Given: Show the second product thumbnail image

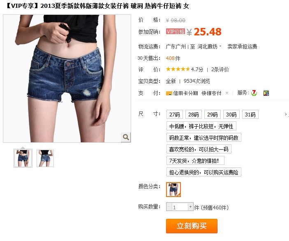Looking at the screenshot, I should [x=45, y=158].
